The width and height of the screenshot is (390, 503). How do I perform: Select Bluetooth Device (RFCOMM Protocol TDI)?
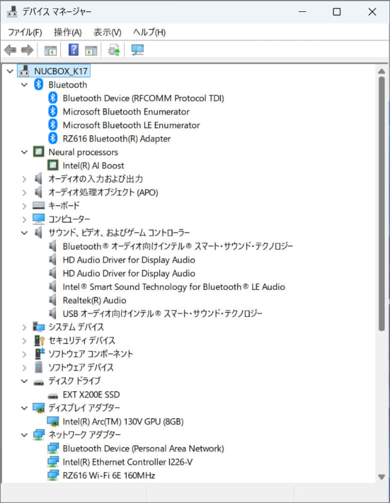point(143,98)
